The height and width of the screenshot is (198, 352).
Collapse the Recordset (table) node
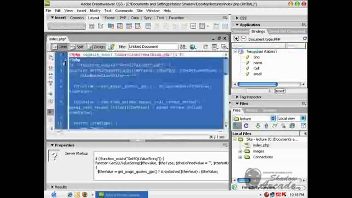235,51
